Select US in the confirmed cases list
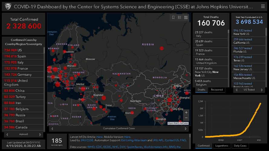 coord(20,50)
